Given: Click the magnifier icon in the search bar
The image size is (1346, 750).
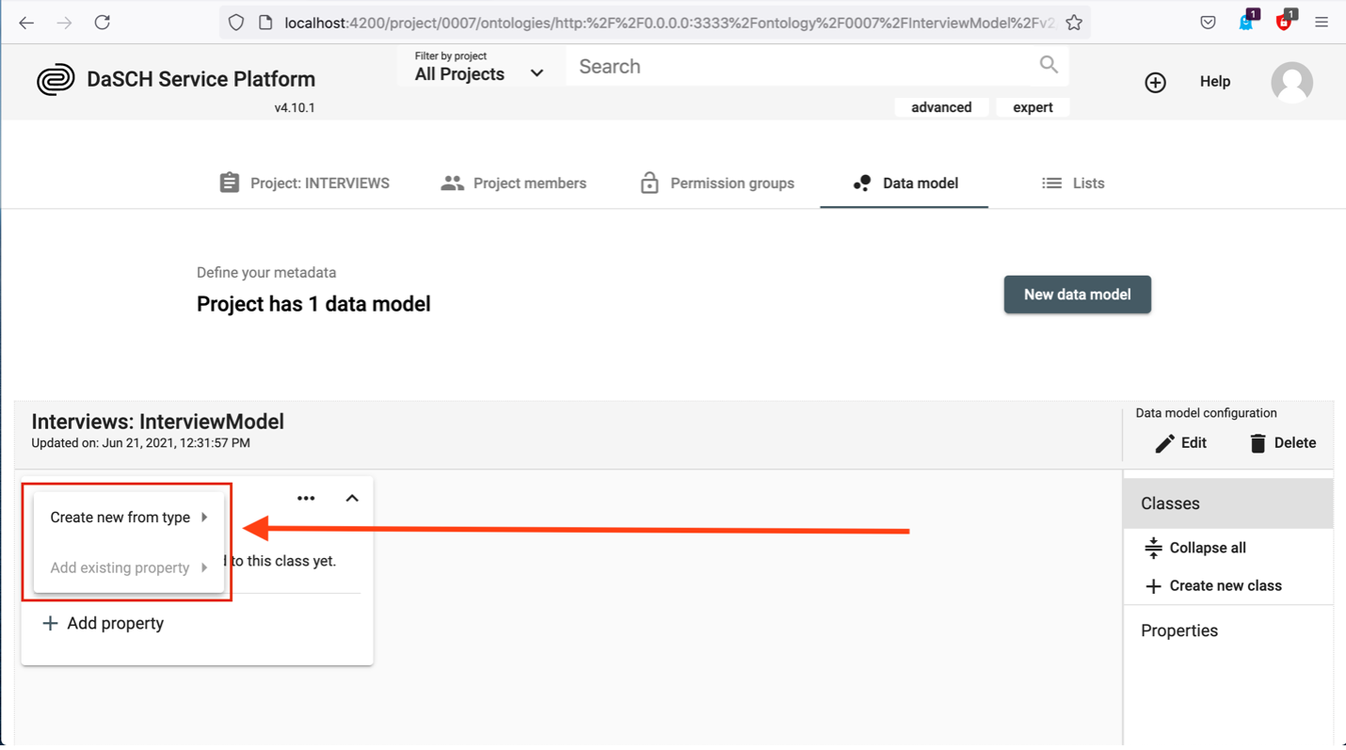Looking at the screenshot, I should coord(1048,65).
